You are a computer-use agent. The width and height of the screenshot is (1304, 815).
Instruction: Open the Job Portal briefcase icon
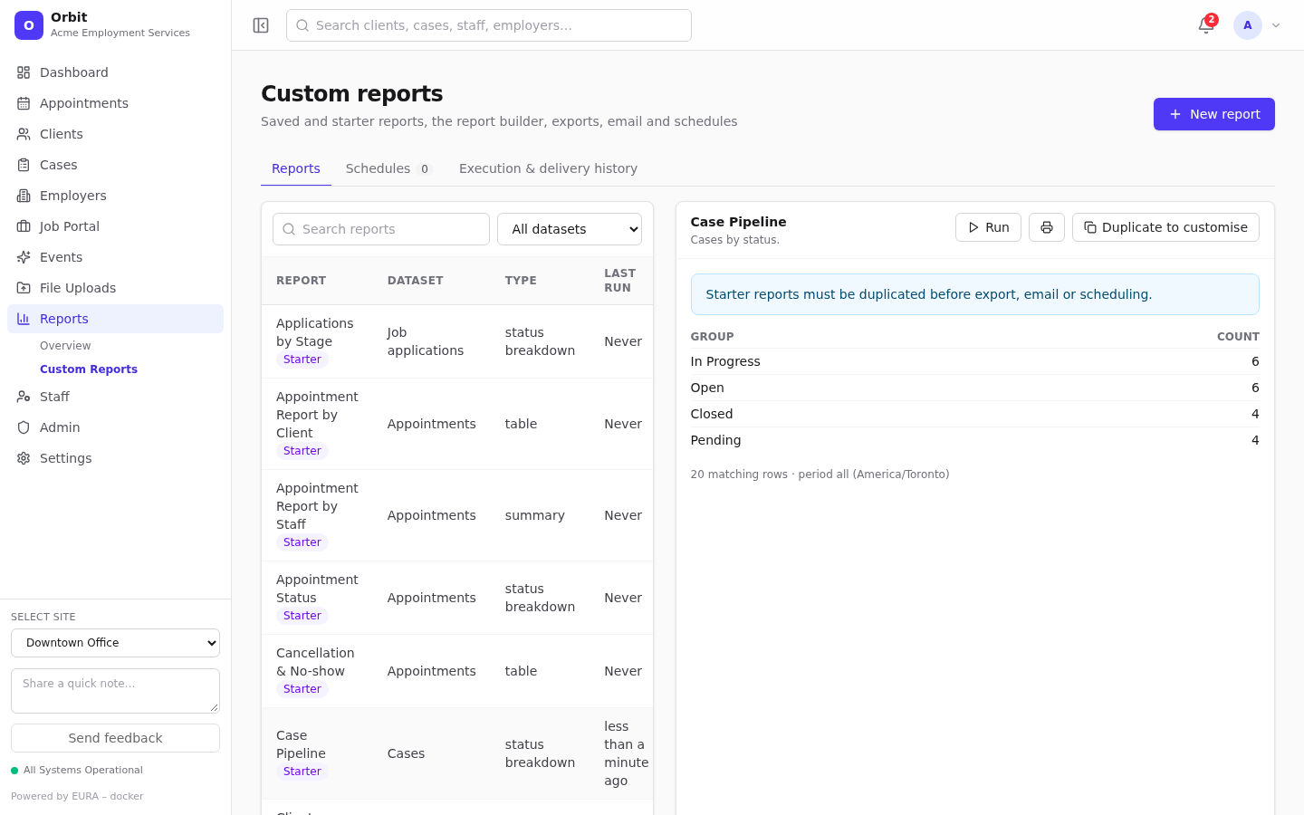click(x=24, y=226)
